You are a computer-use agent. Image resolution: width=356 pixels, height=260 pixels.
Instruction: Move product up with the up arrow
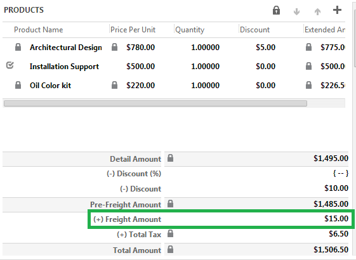pos(317,11)
